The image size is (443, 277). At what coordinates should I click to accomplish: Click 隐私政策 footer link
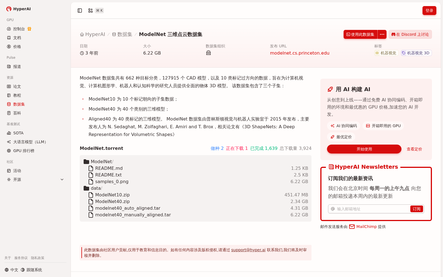pos(38,258)
